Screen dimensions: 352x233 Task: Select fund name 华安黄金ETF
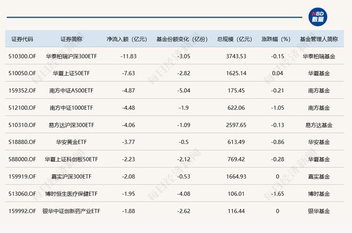click(x=71, y=142)
